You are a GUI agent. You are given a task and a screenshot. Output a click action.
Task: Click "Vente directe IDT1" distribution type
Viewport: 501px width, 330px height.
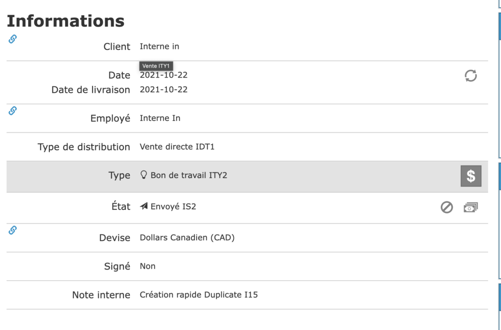tap(177, 147)
